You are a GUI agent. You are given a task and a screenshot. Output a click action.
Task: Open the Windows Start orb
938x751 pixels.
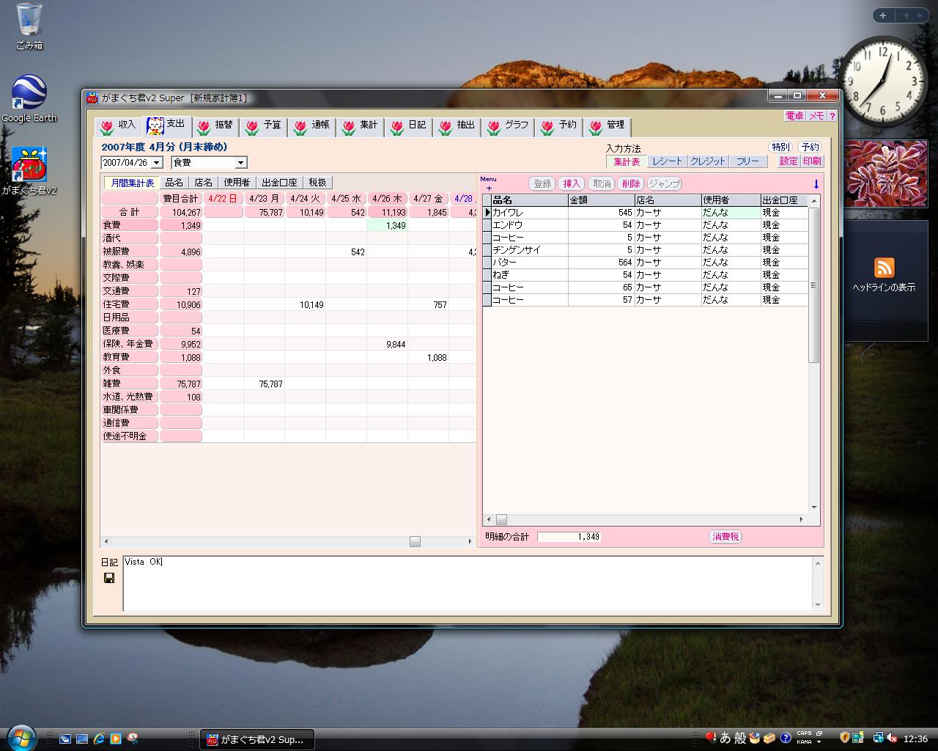point(21,737)
